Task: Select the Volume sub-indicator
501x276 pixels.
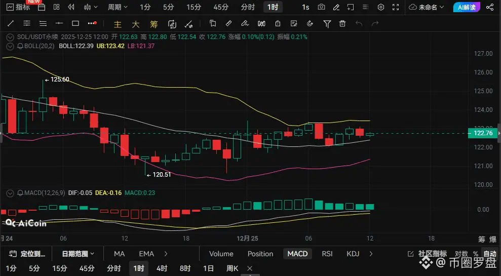Action: click(x=221, y=254)
